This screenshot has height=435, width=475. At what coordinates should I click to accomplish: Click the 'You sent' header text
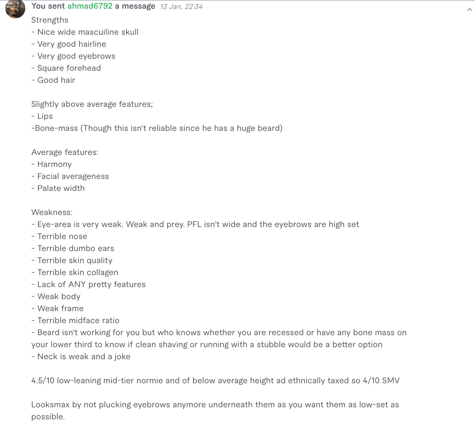pyautogui.click(x=48, y=6)
